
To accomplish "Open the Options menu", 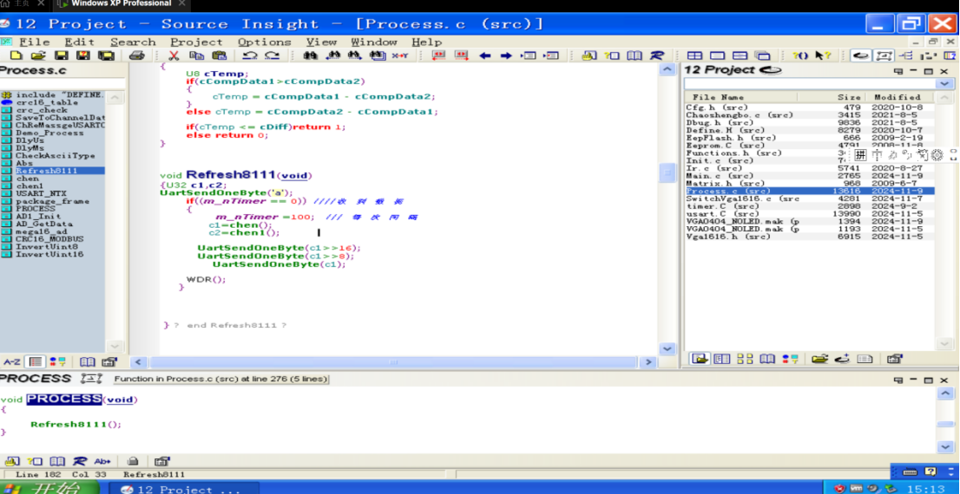I will [264, 42].
